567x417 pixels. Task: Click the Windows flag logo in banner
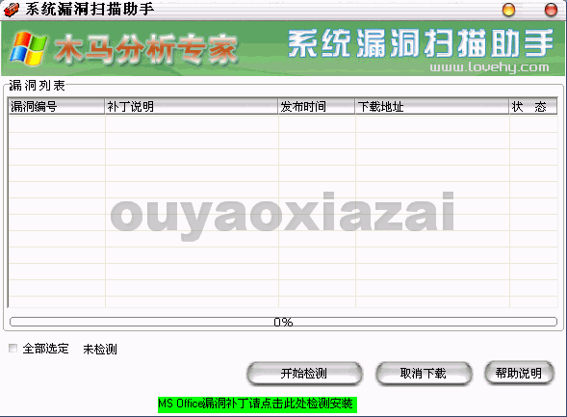(28, 48)
